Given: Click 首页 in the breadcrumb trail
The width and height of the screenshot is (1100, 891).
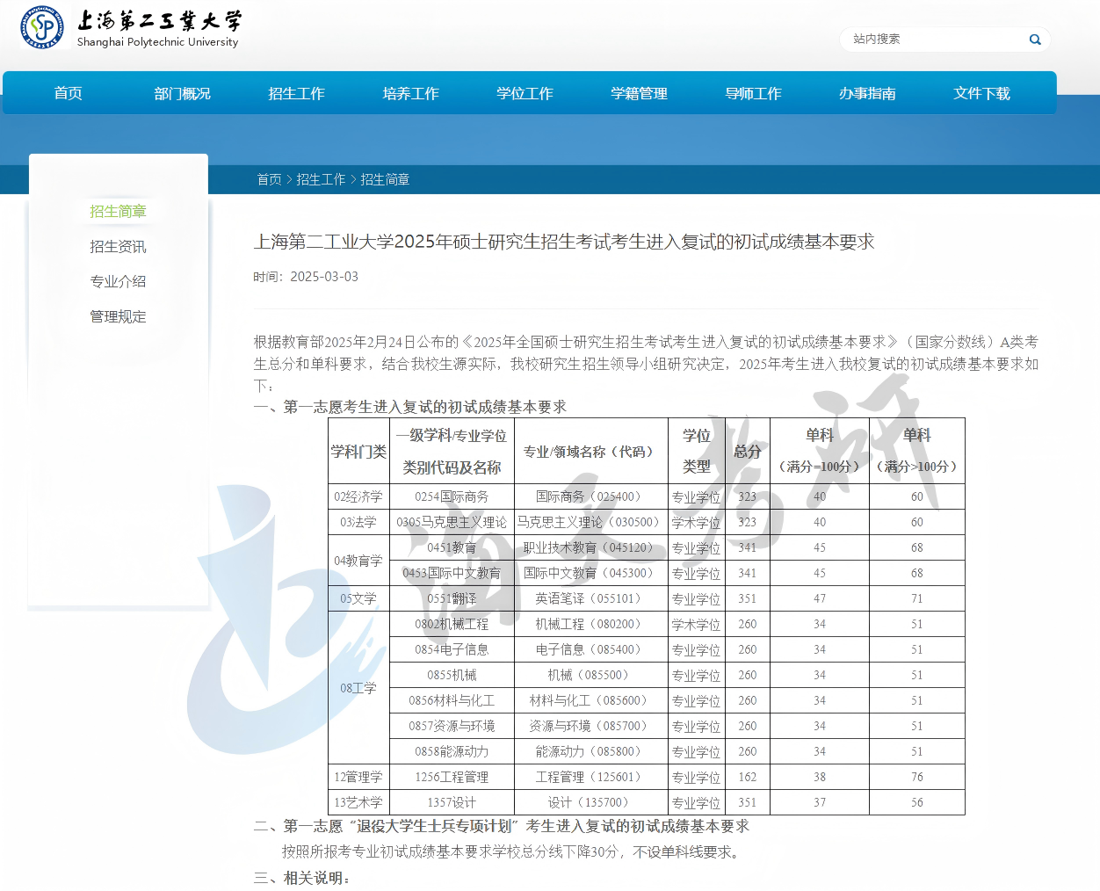Looking at the screenshot, I should point(269,179).
